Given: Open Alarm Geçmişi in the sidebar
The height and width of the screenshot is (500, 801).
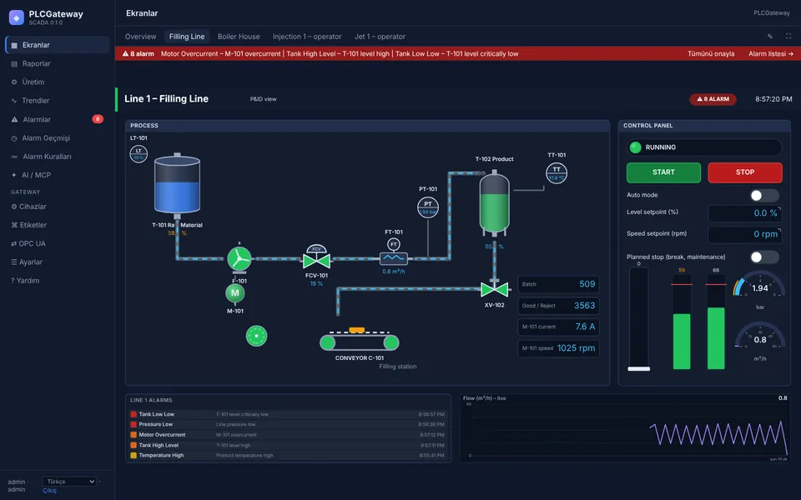Looking at the screenshot, I should (58, 138).
